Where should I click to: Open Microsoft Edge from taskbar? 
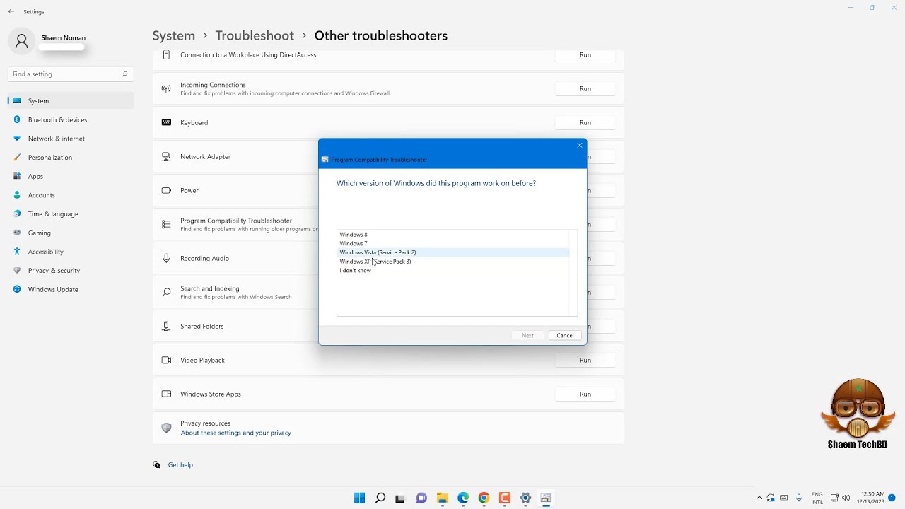463,498
